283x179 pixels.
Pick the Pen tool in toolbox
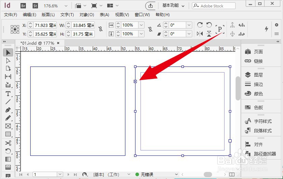tap(8, 110)
